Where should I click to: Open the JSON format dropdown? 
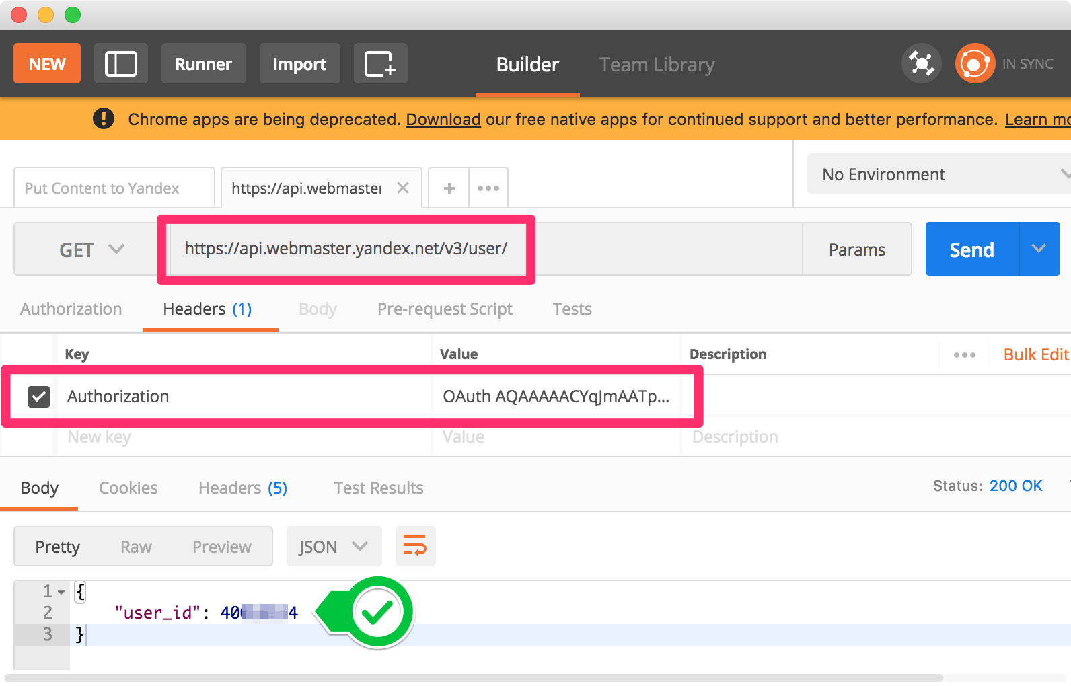(x=334, y=546)
